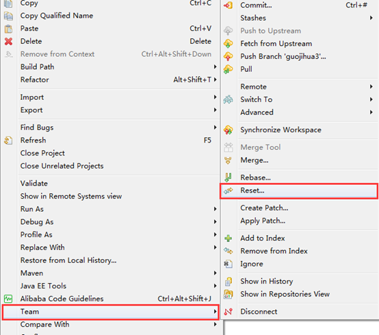Image resolution: width=379 pixels, height=335 pixels.
Task: Choose Show in Repositories View
Action: point(285,295)
